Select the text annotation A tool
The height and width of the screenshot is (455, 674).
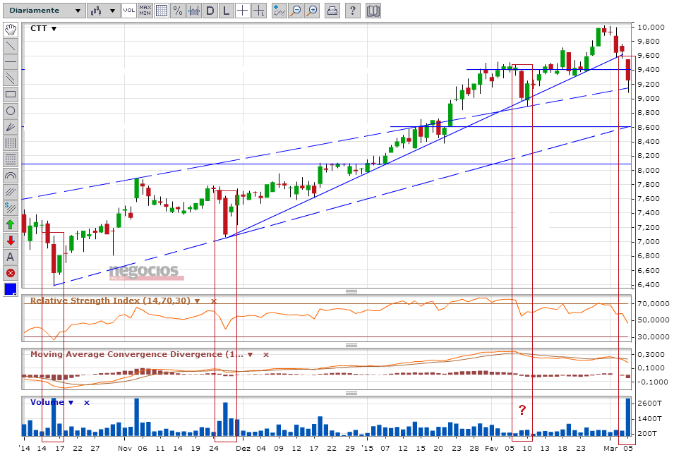11,257
